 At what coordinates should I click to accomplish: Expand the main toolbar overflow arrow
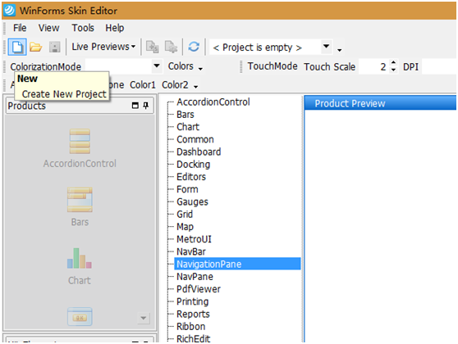click(x=340, y=50)
